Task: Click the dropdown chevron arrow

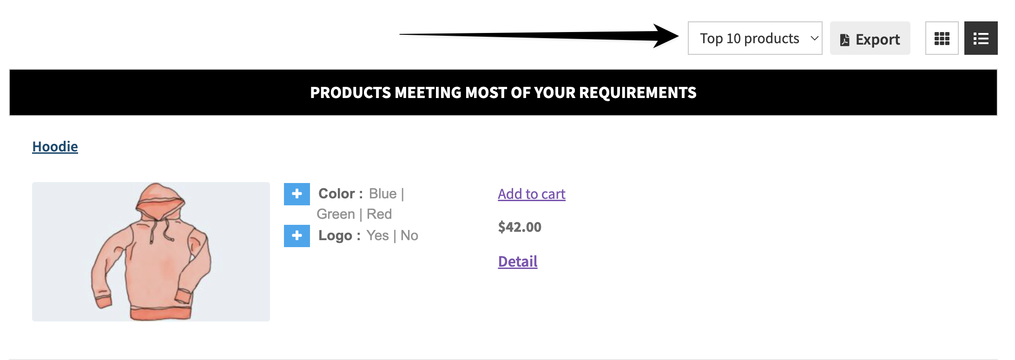Action: (x=814, y=38)
